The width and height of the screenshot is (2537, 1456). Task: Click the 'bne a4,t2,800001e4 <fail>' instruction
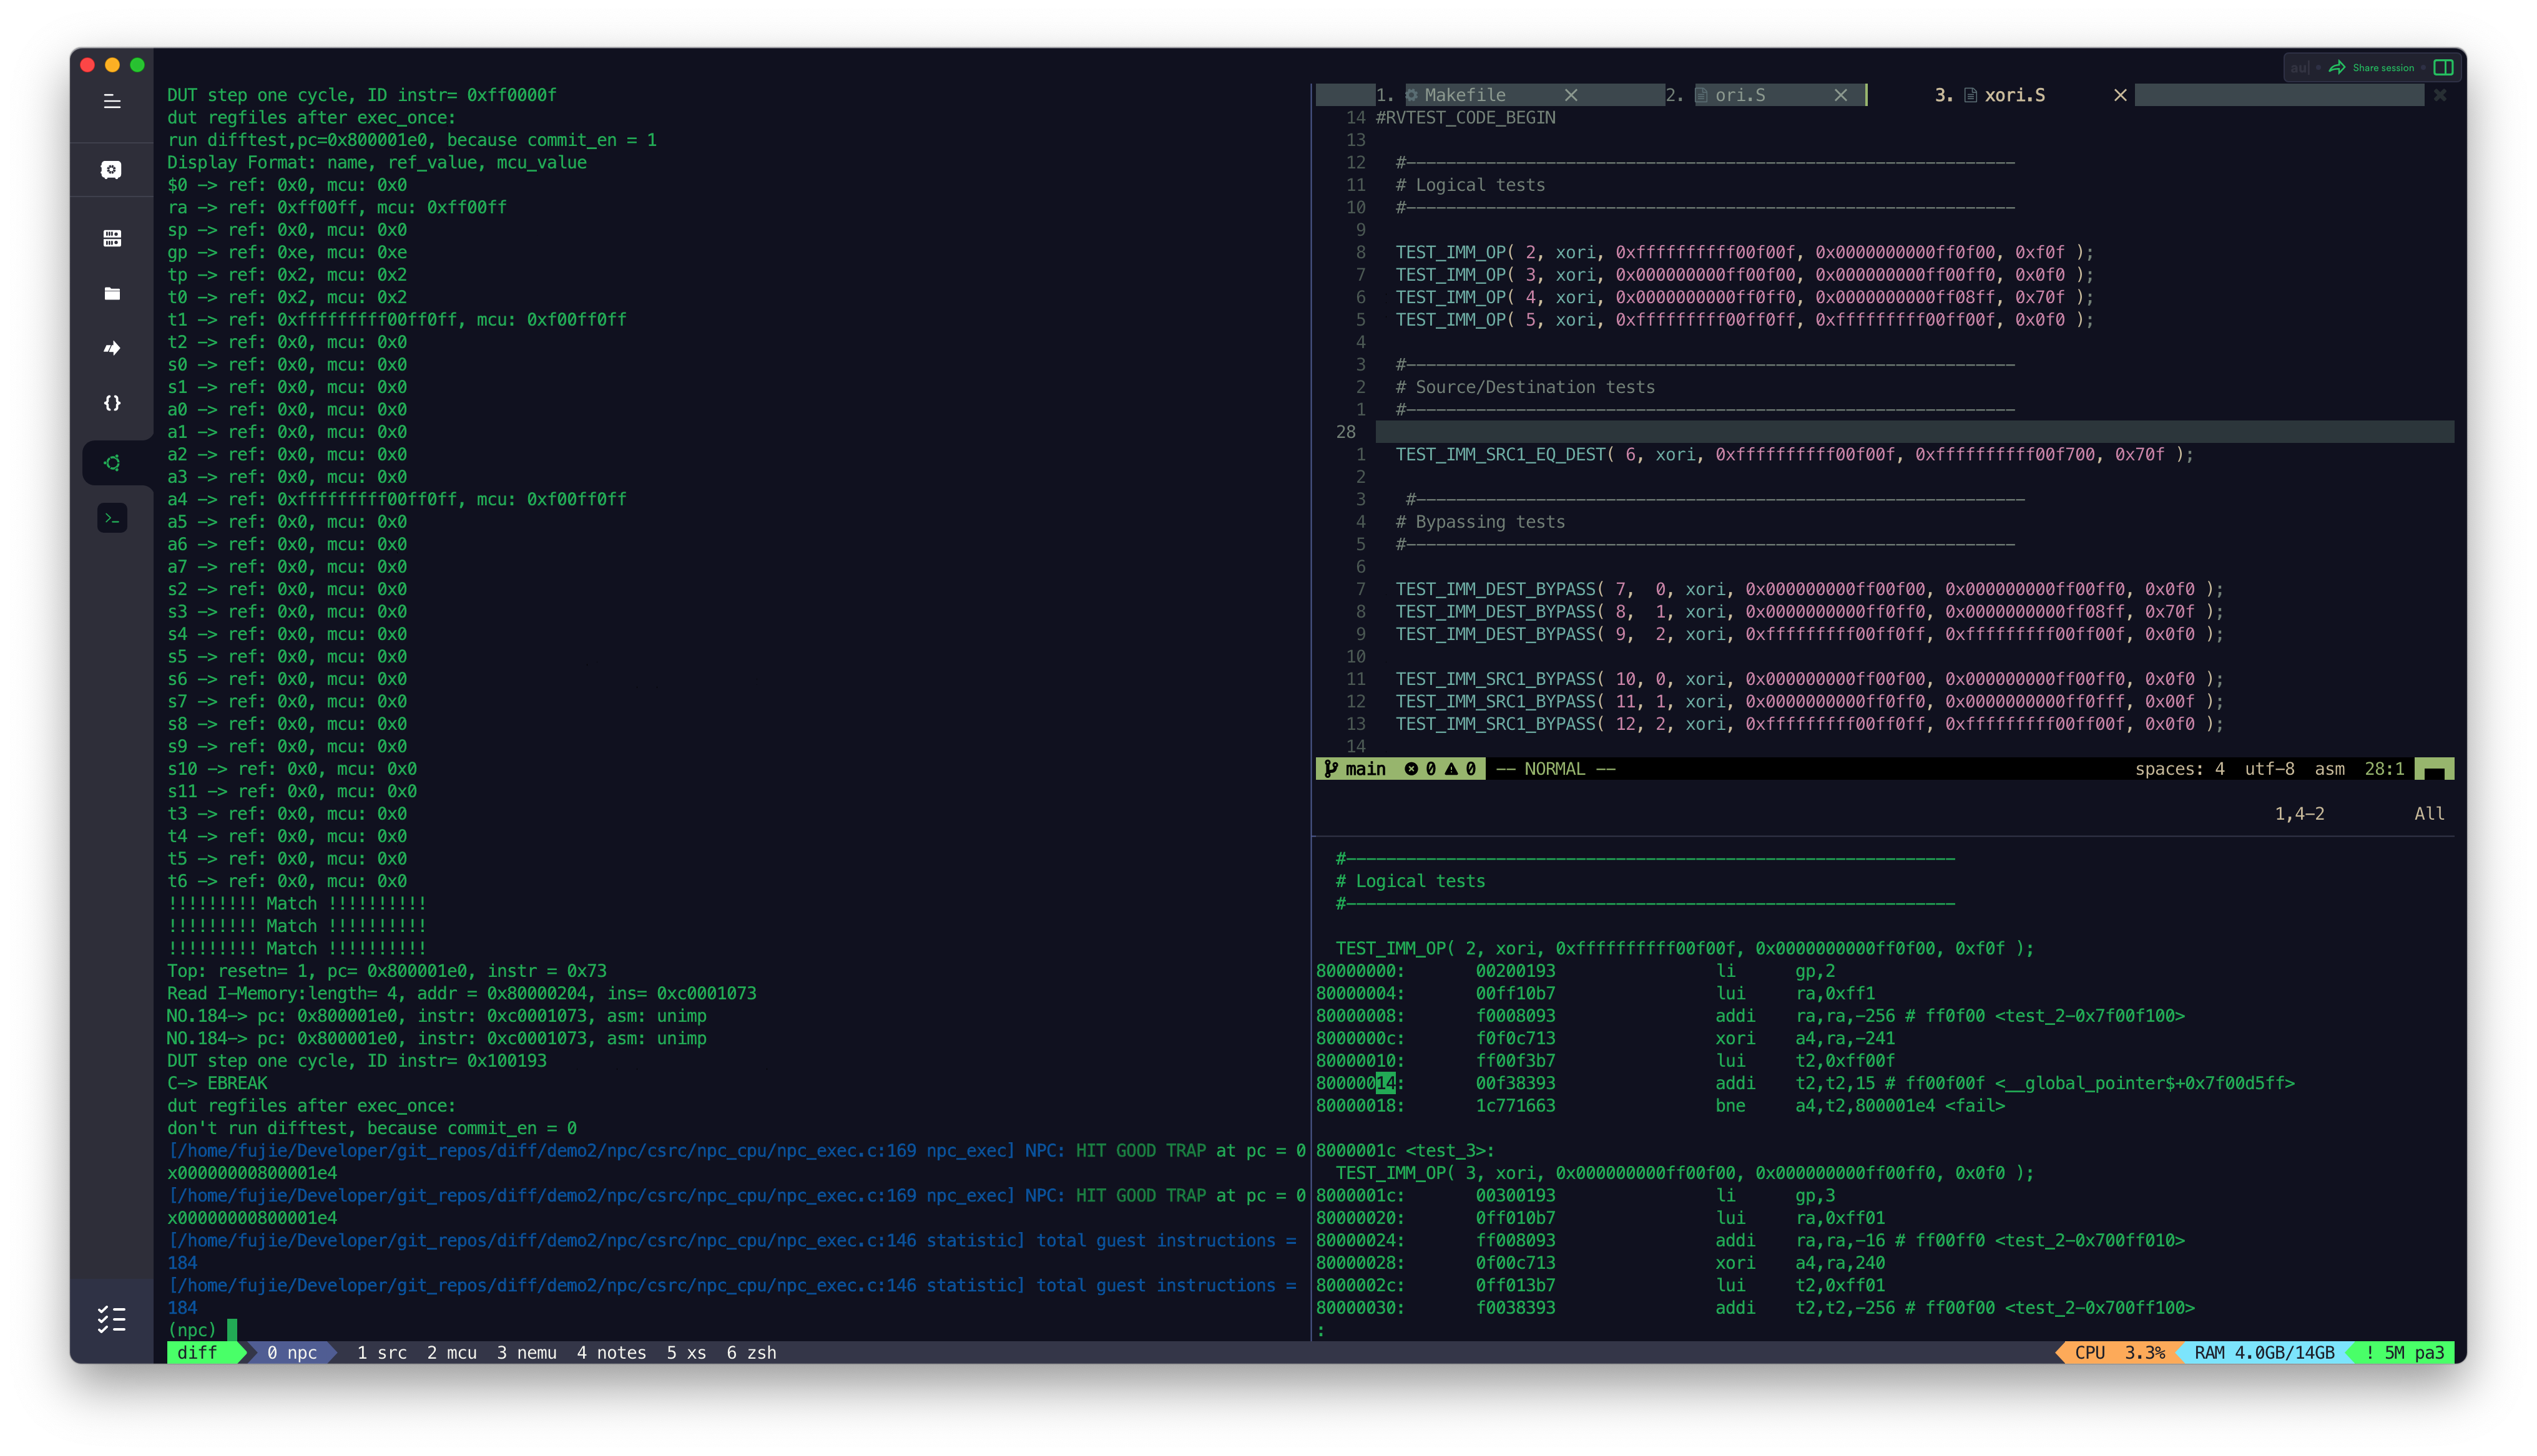coord(1860,1106)
